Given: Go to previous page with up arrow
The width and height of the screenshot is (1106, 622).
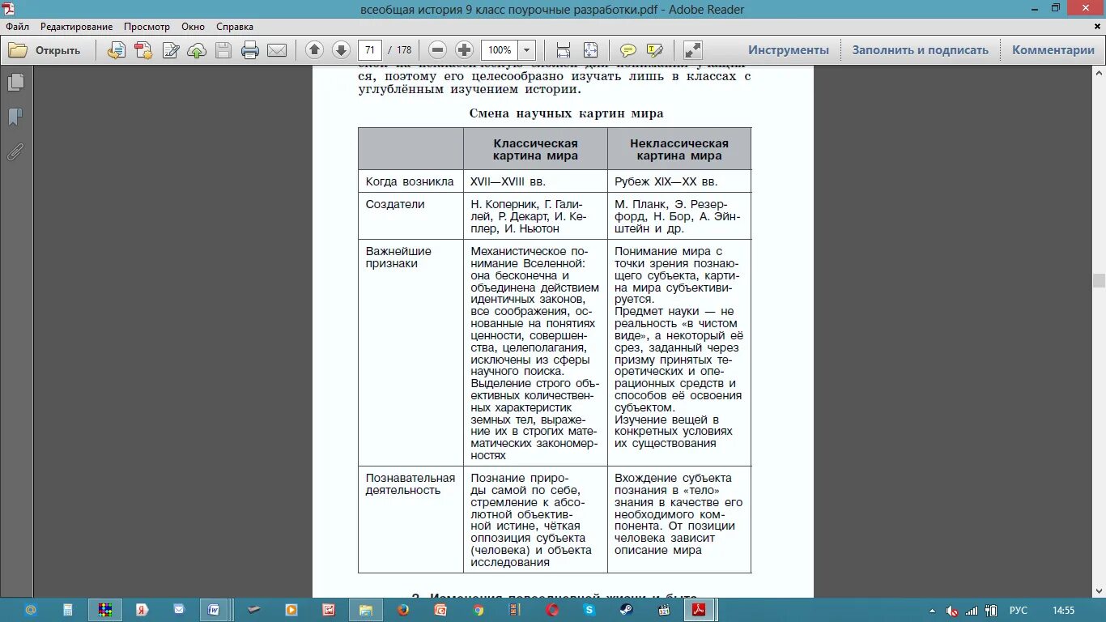Looking at the screenshot, I should [x=315, y=50].
